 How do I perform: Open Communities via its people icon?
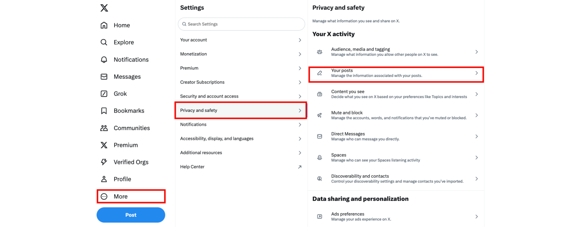click(x=104, y=128)
